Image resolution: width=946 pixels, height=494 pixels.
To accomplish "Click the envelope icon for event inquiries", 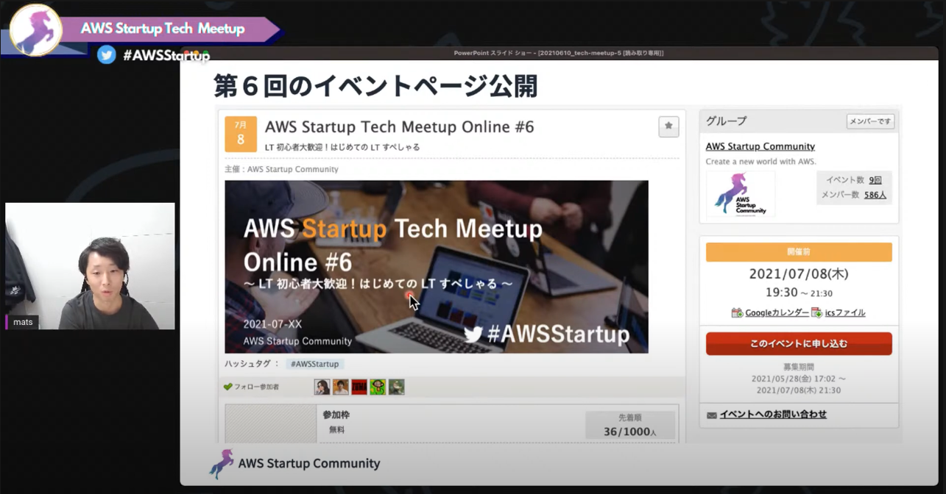I will [712, 415].
